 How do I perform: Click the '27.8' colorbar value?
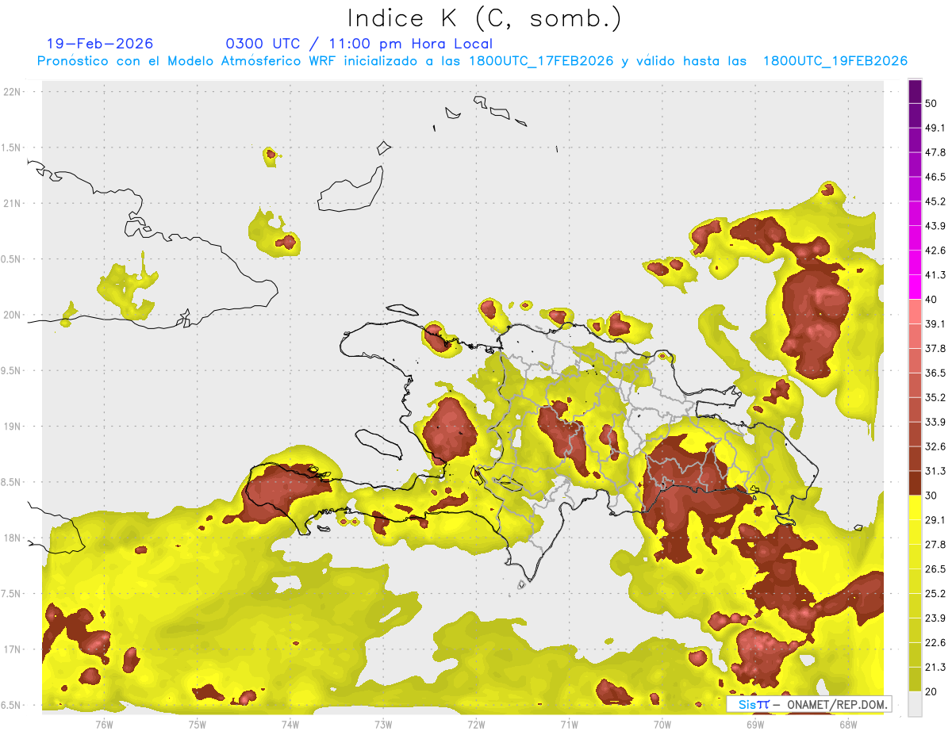point(935,545)
